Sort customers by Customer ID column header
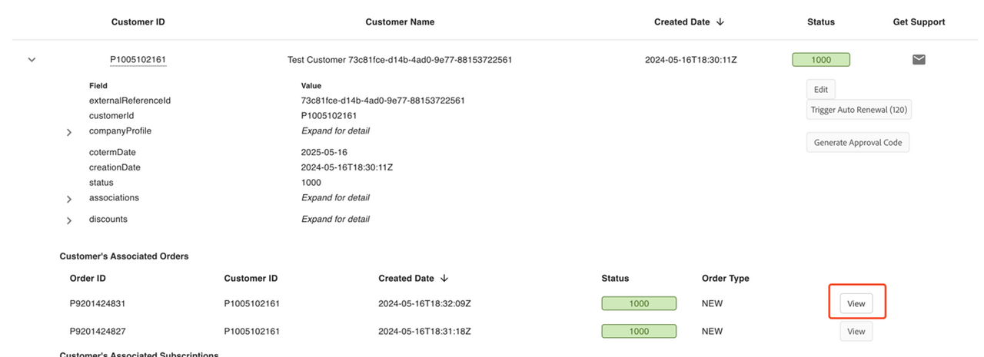 coord(138,22)
